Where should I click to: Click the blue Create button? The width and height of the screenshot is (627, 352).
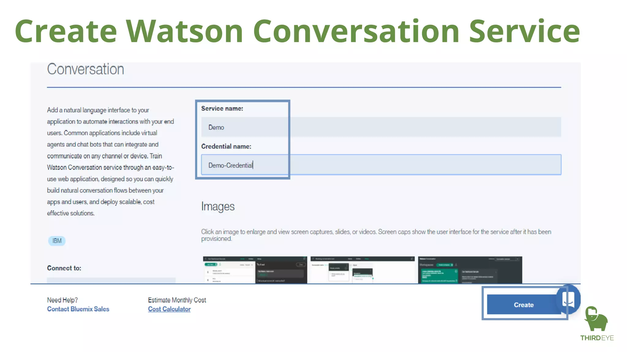(524, 305)
